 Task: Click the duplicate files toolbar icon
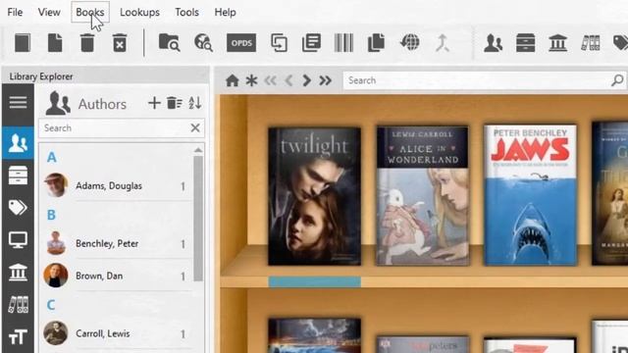click(x=376, y=43)
